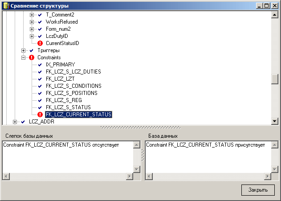This screenshot has height=201, width=281.
Task: Click down arrow of База данных vertical scrollbar
Action: tap(275, 169)
